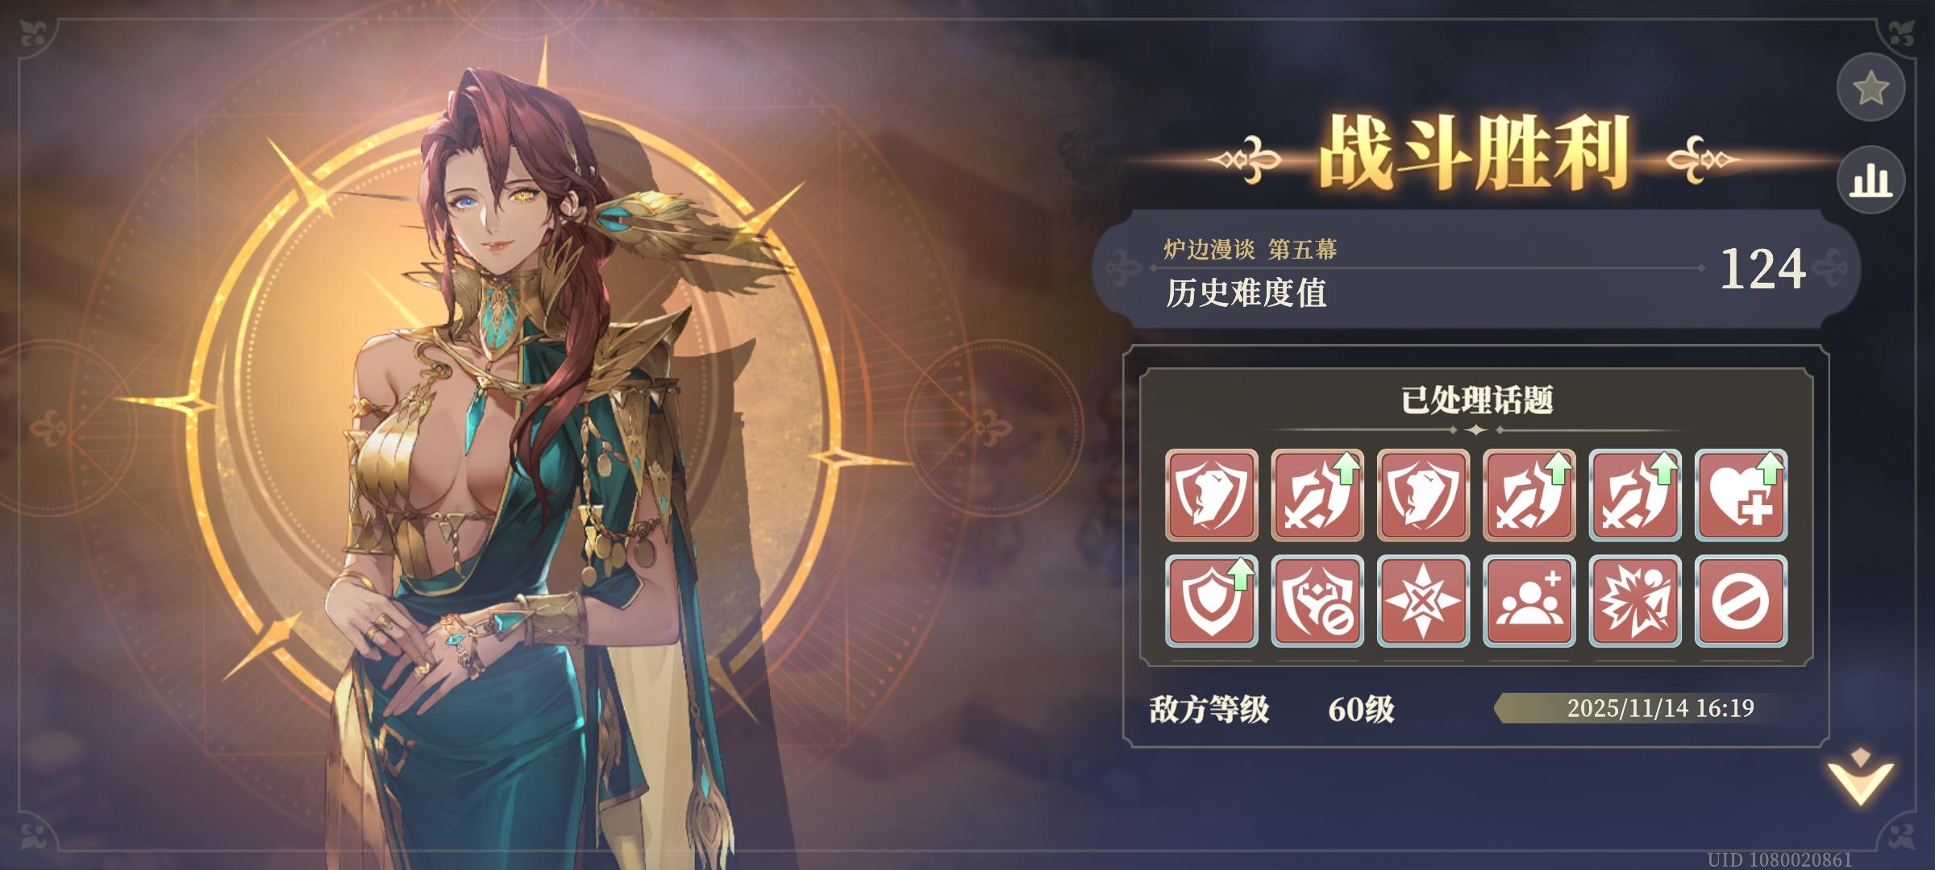This screenshot has height=870, width=1935.
Task: Click the 已处理话题 panel header
Action: [x=1476, y=400]
